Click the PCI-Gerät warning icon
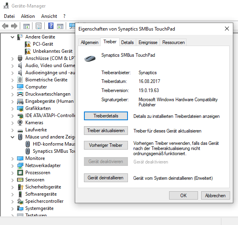This screenshot has height=225, width=238. (28, 44)
